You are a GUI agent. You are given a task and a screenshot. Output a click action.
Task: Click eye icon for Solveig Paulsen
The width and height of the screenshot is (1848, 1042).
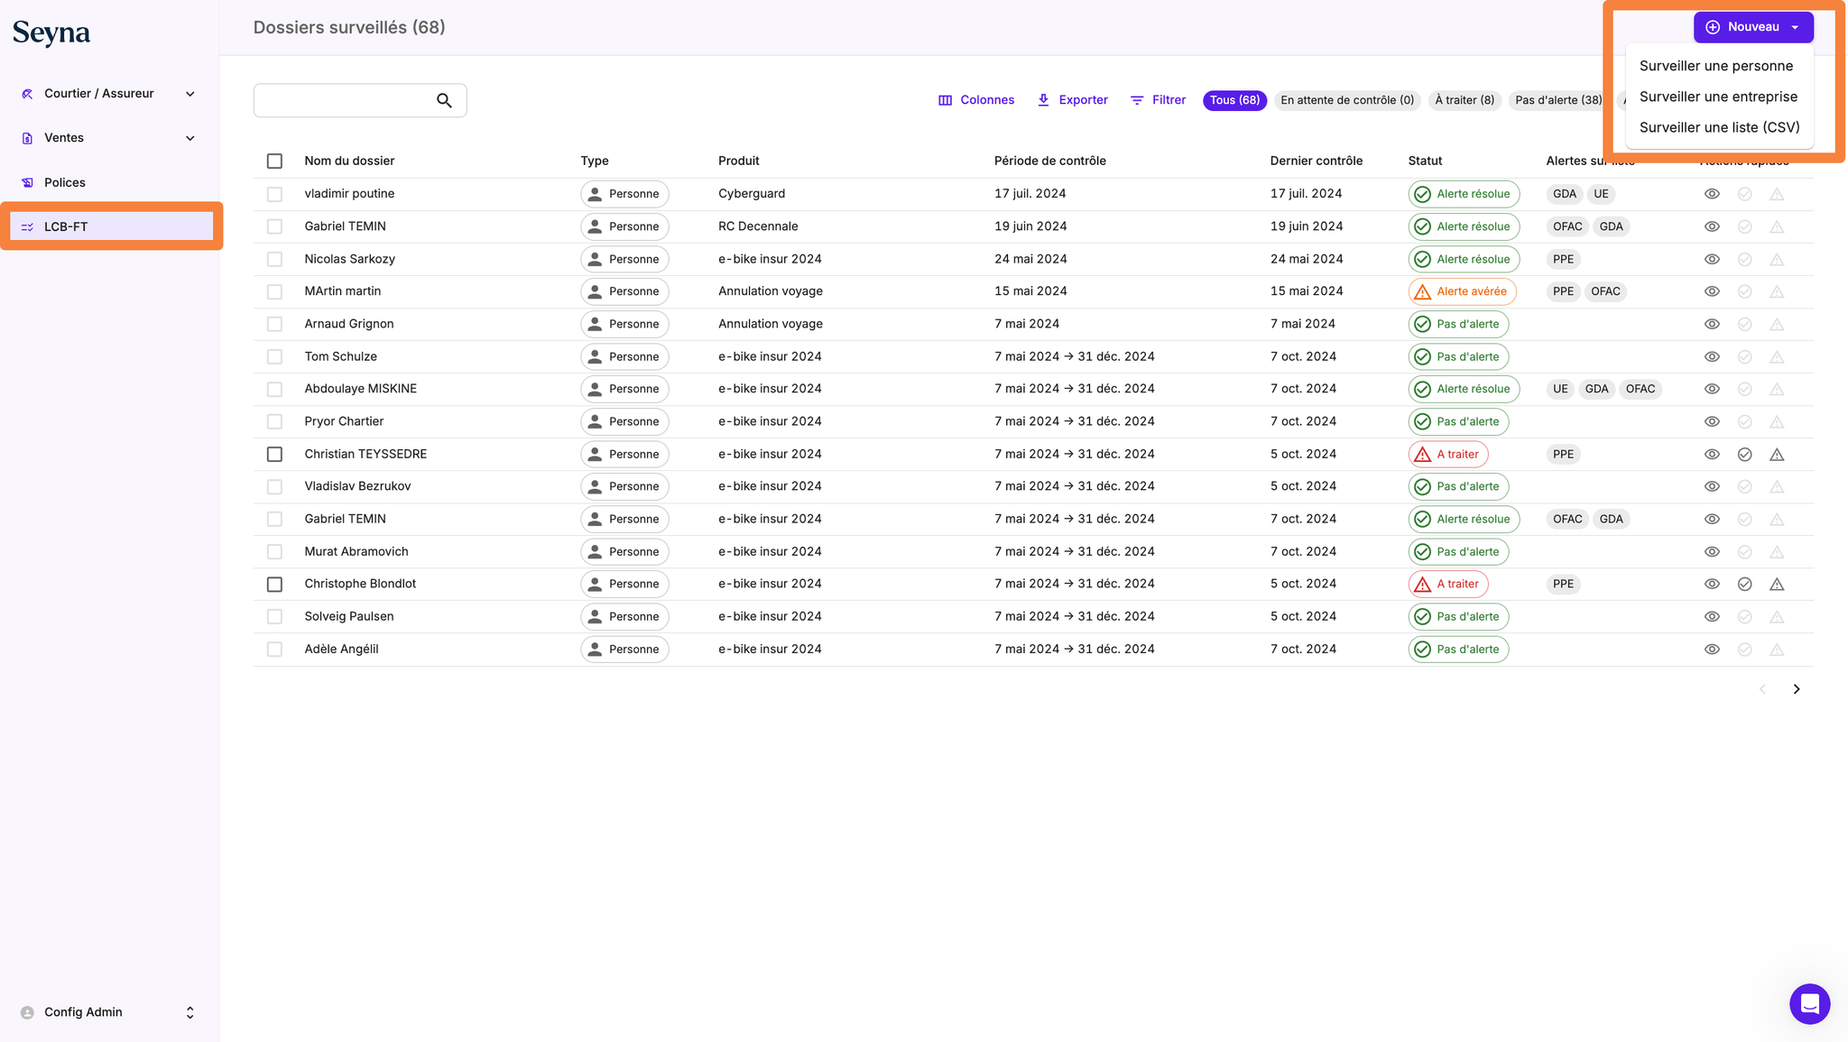pyautogui.click(x=1712, y=616)
